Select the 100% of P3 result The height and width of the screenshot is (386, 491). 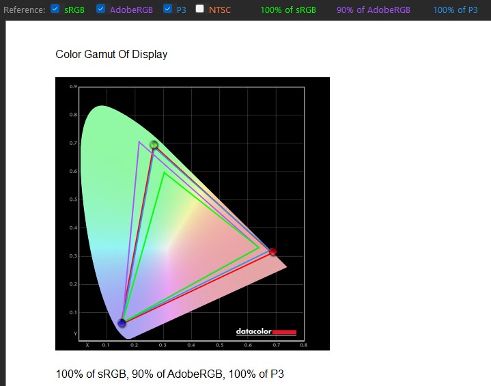pos(455,10)
